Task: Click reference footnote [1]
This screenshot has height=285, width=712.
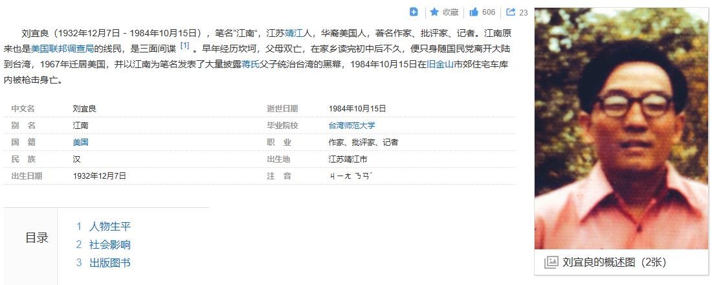Action: (184, 45)
